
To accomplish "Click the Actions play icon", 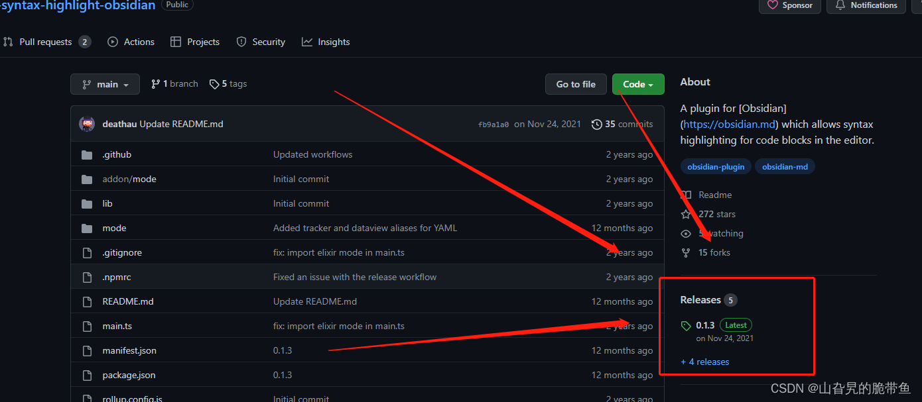I will 113,42.
